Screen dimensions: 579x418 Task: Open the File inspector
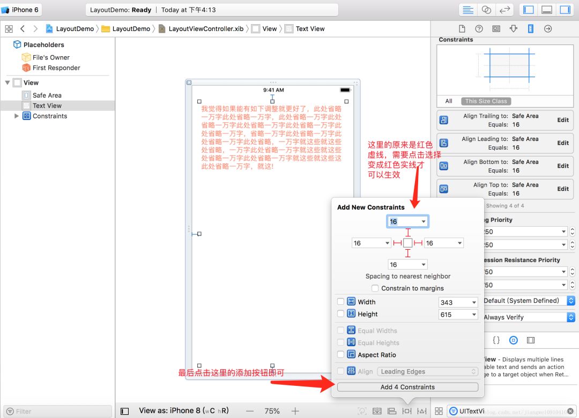[x=462, y=29]
